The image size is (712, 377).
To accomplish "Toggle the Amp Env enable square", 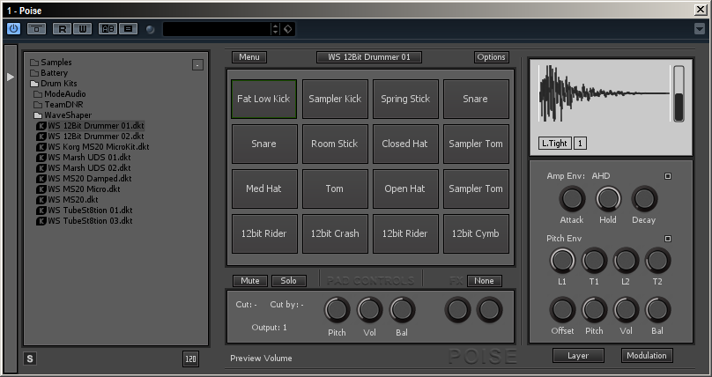I will click(668, 176).
